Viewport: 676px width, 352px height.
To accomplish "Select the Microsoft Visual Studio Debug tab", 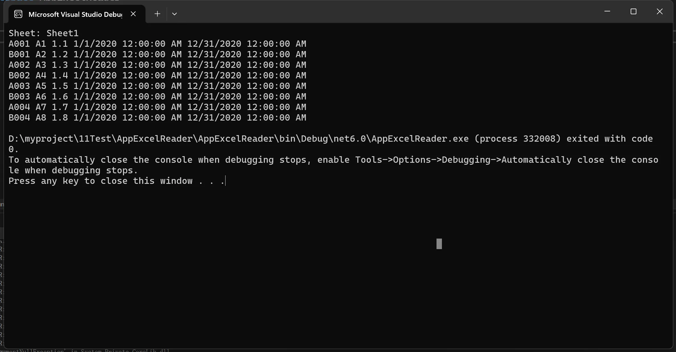I will coord(75,14).
